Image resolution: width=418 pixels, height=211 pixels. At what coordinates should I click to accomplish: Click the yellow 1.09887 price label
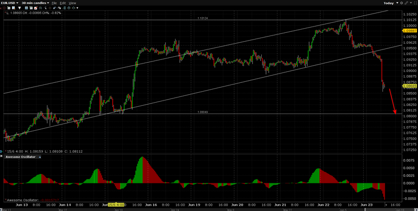pos(410,31)
